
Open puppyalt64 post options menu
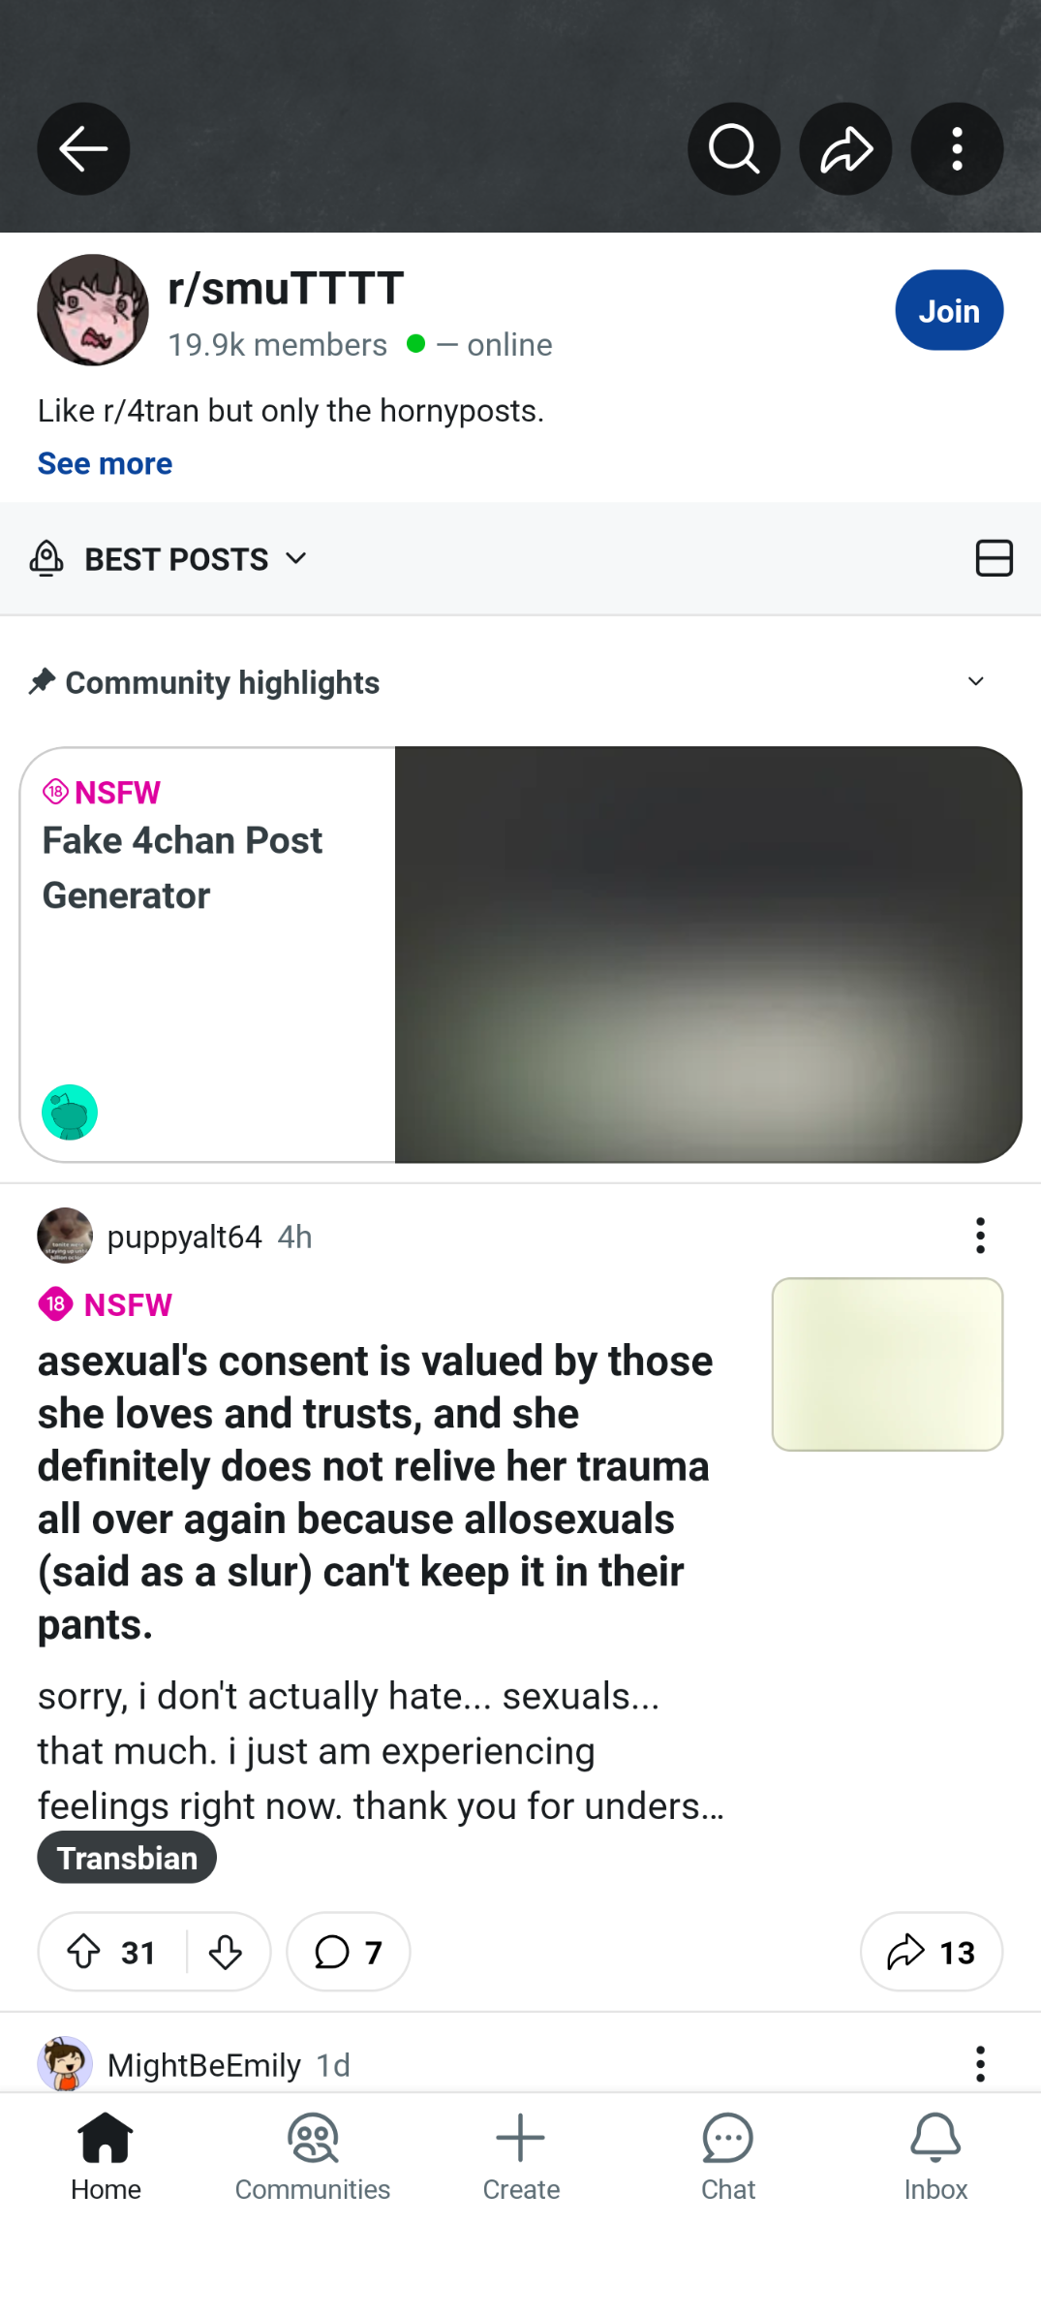point(980,1236)
